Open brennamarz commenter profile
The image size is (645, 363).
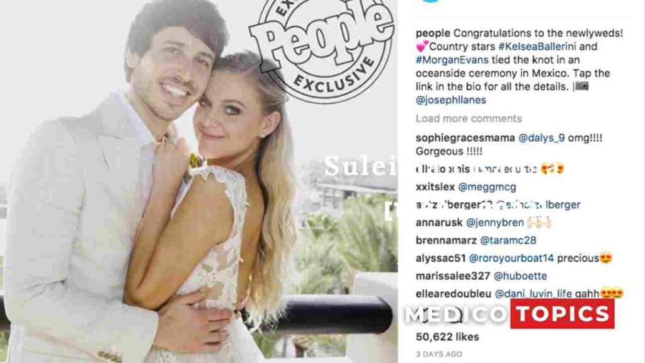click(x=446, y=240)
